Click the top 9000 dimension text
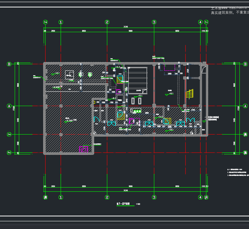The height and width of the screenshot is (229, 249). [131, 31]
